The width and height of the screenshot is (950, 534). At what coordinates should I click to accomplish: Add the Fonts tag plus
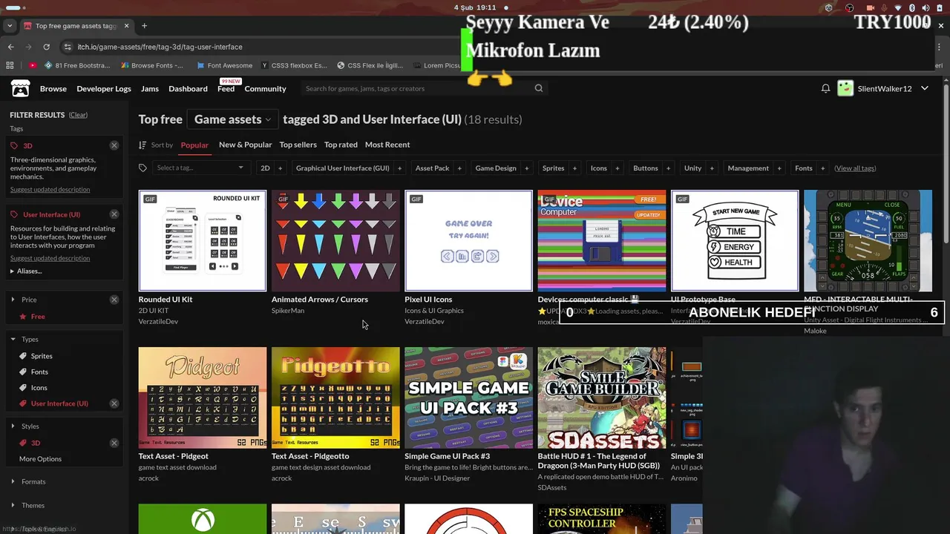823,168
